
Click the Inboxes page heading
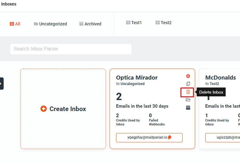pyautogui.click(x=9, y=4)
